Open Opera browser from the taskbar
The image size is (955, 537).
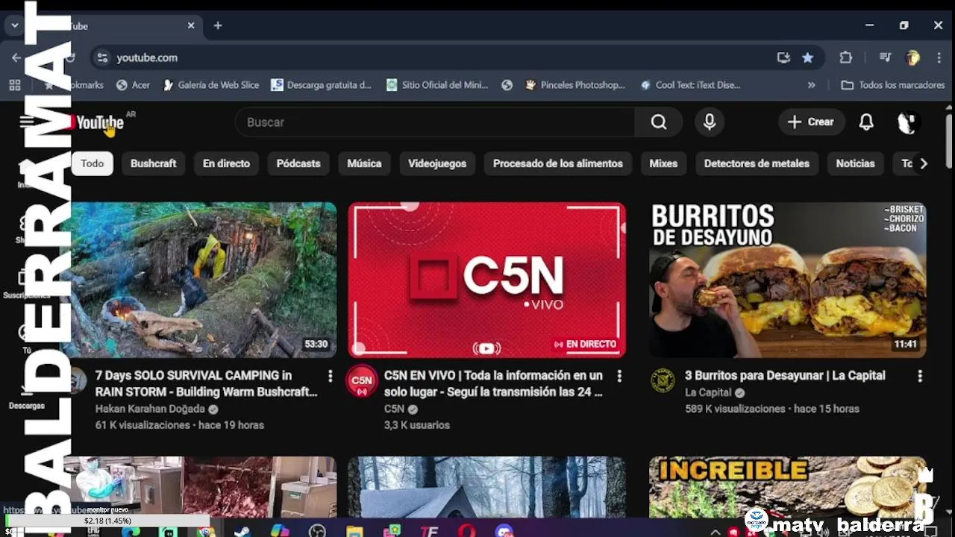467,531
